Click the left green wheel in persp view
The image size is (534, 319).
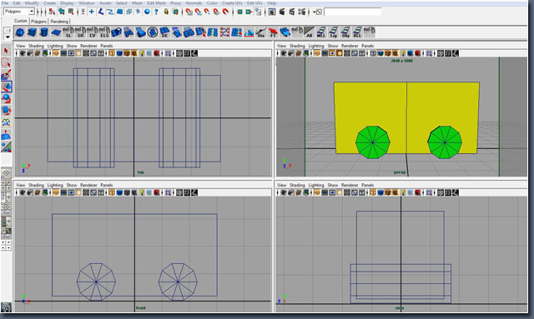point(373,142)
